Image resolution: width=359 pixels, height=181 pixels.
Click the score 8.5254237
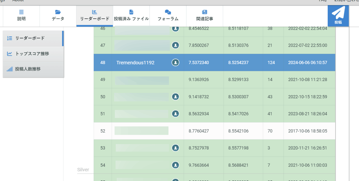click(238, 63)
